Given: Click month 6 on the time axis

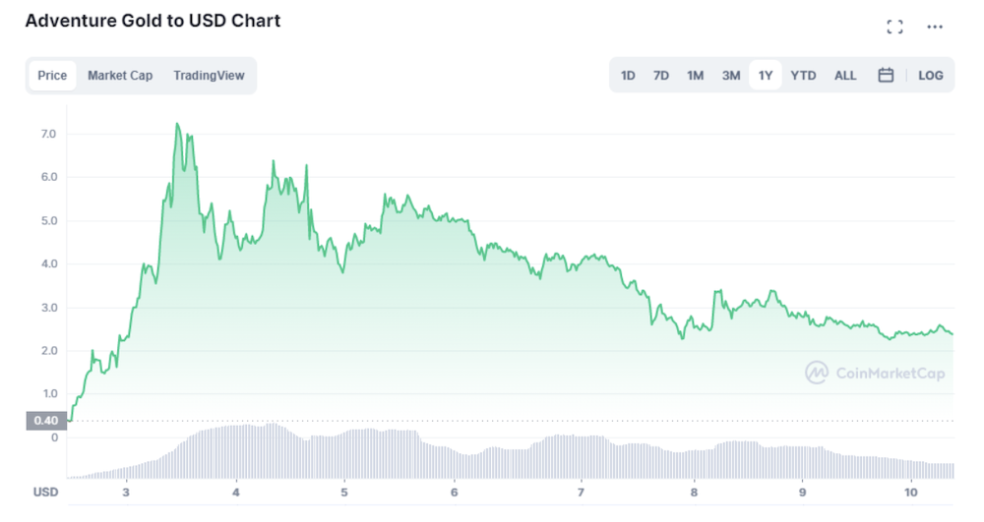Looking at the screenshot, I should pos(454,493).
